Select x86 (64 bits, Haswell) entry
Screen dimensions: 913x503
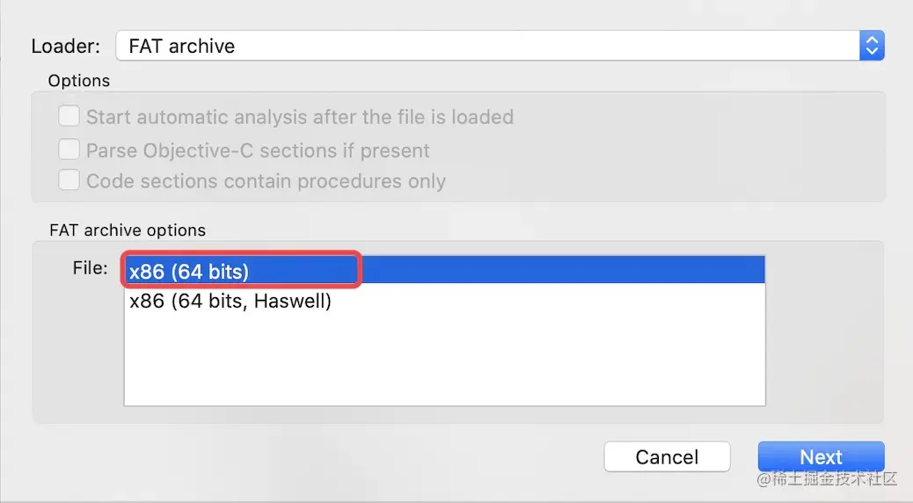[230, 302]
